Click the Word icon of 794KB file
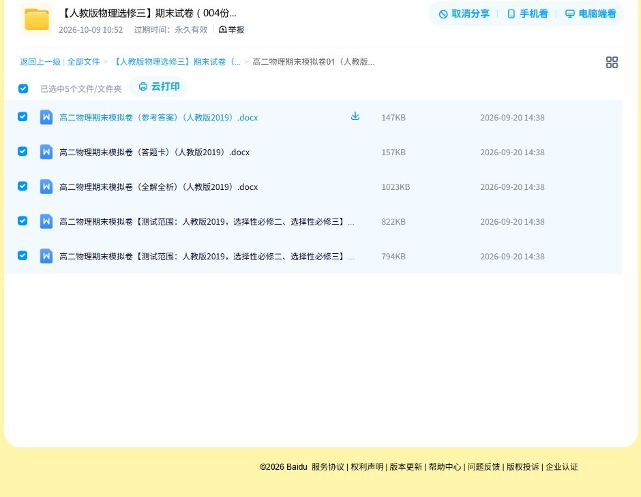This screenshot has height=497, width=641. (46, 256)
